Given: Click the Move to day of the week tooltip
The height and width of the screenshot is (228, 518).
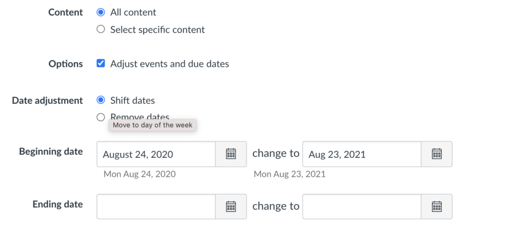Looking at the screenshot, I should pyautogui.click(x=152, y=125).
